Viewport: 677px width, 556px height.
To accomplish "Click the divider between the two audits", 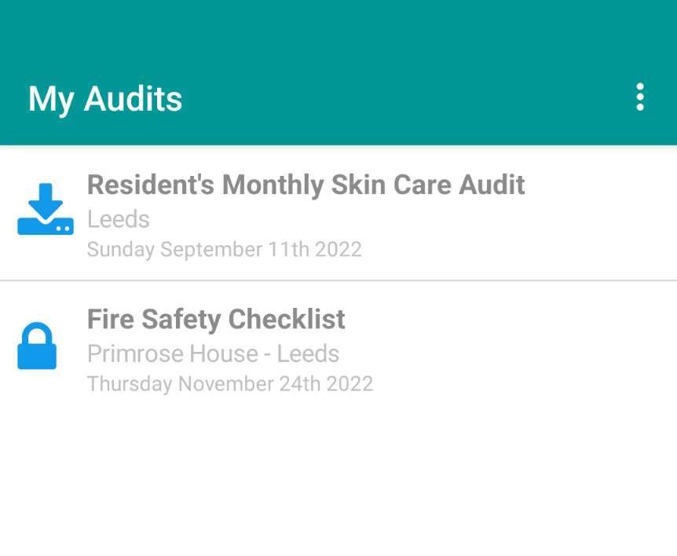I will click(338, 280).
